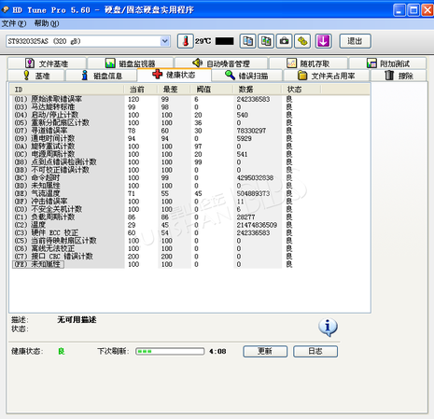Click the purple down arrow icon
The height and width of the screenshot is (419, 434).
click(323, 41)
